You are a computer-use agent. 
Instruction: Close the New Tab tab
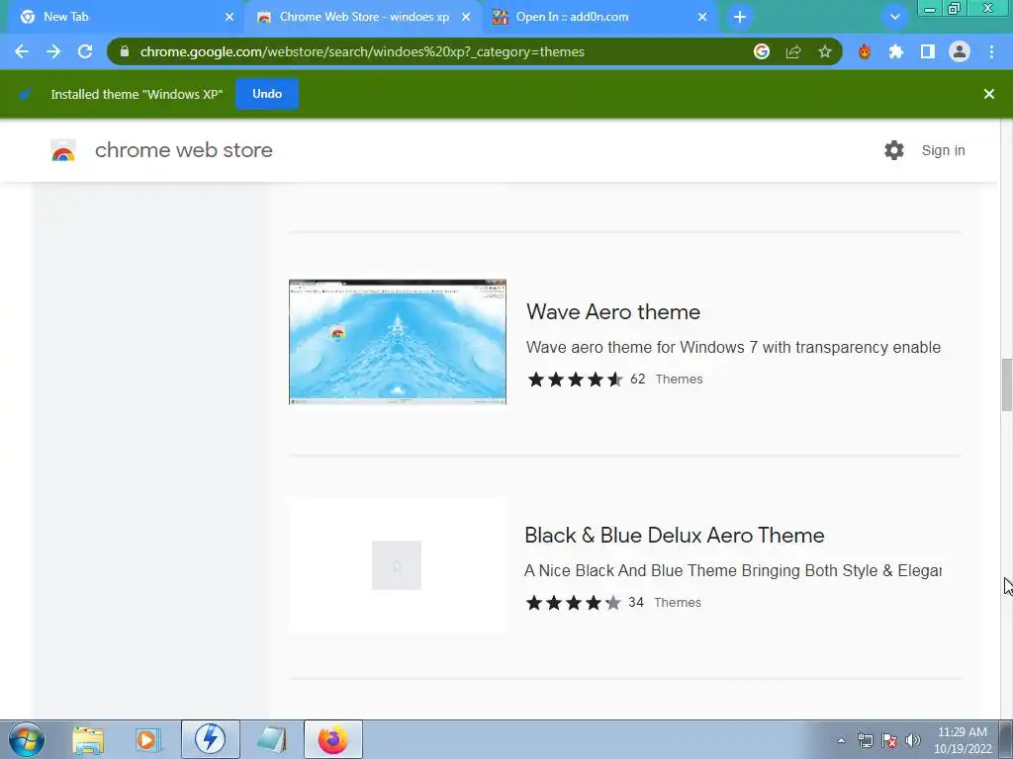coord(230,18)
